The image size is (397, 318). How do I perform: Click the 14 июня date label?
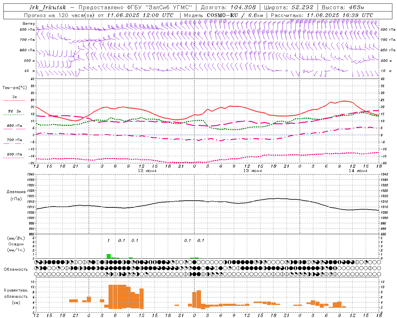point(358,171)
